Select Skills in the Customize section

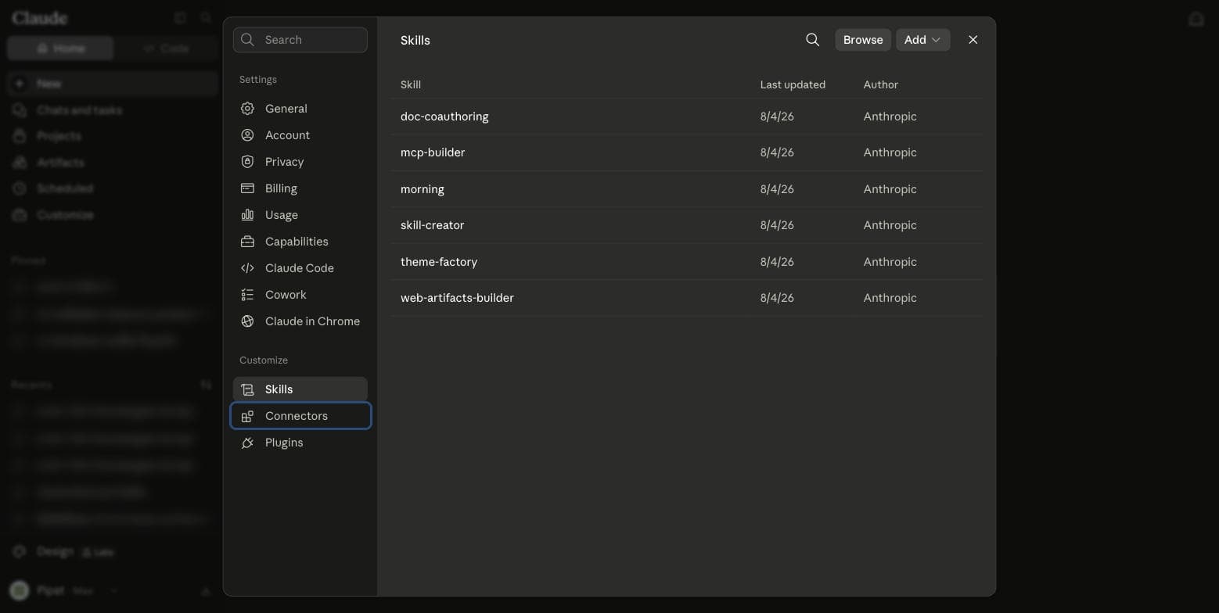pos(300,389)
